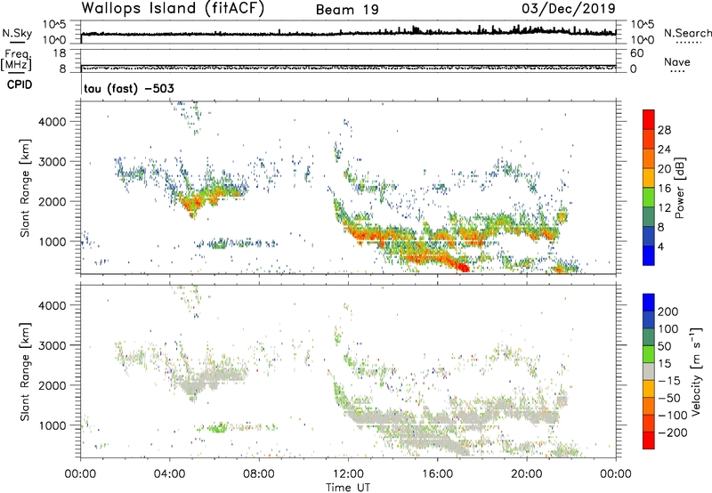712x493 pixels.
Task: Click the "-50" Velocity colorbar label
Action: click(669, 398)
